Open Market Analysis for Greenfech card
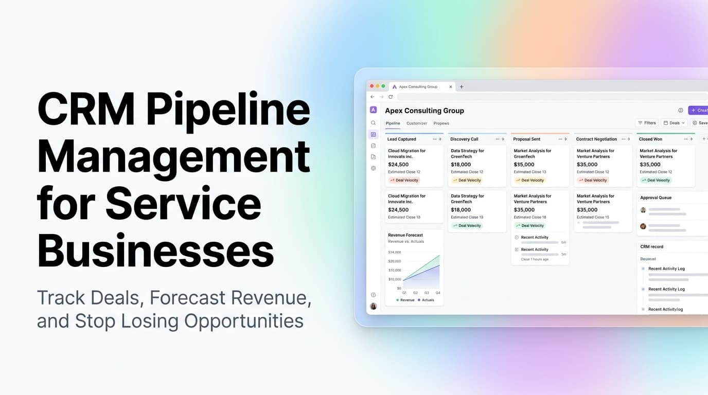 pos(540,166)
